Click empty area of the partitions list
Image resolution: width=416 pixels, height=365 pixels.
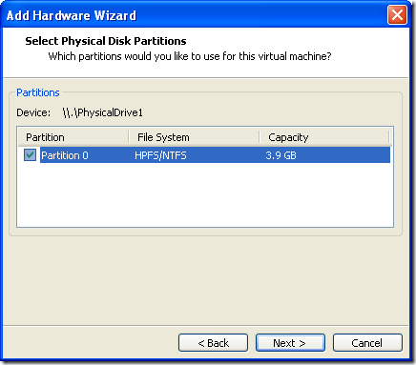tap(205, 194)
